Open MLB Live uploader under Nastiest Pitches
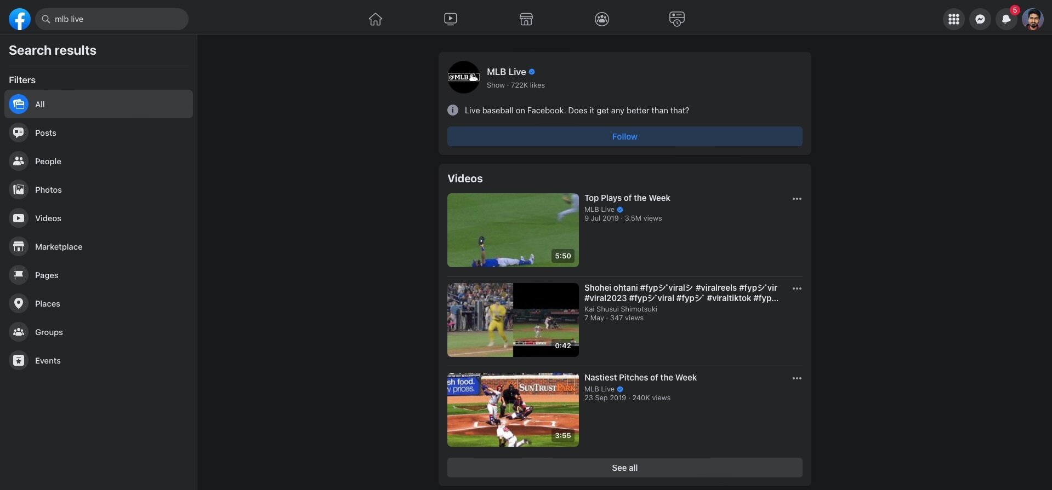 pos(599,389)
